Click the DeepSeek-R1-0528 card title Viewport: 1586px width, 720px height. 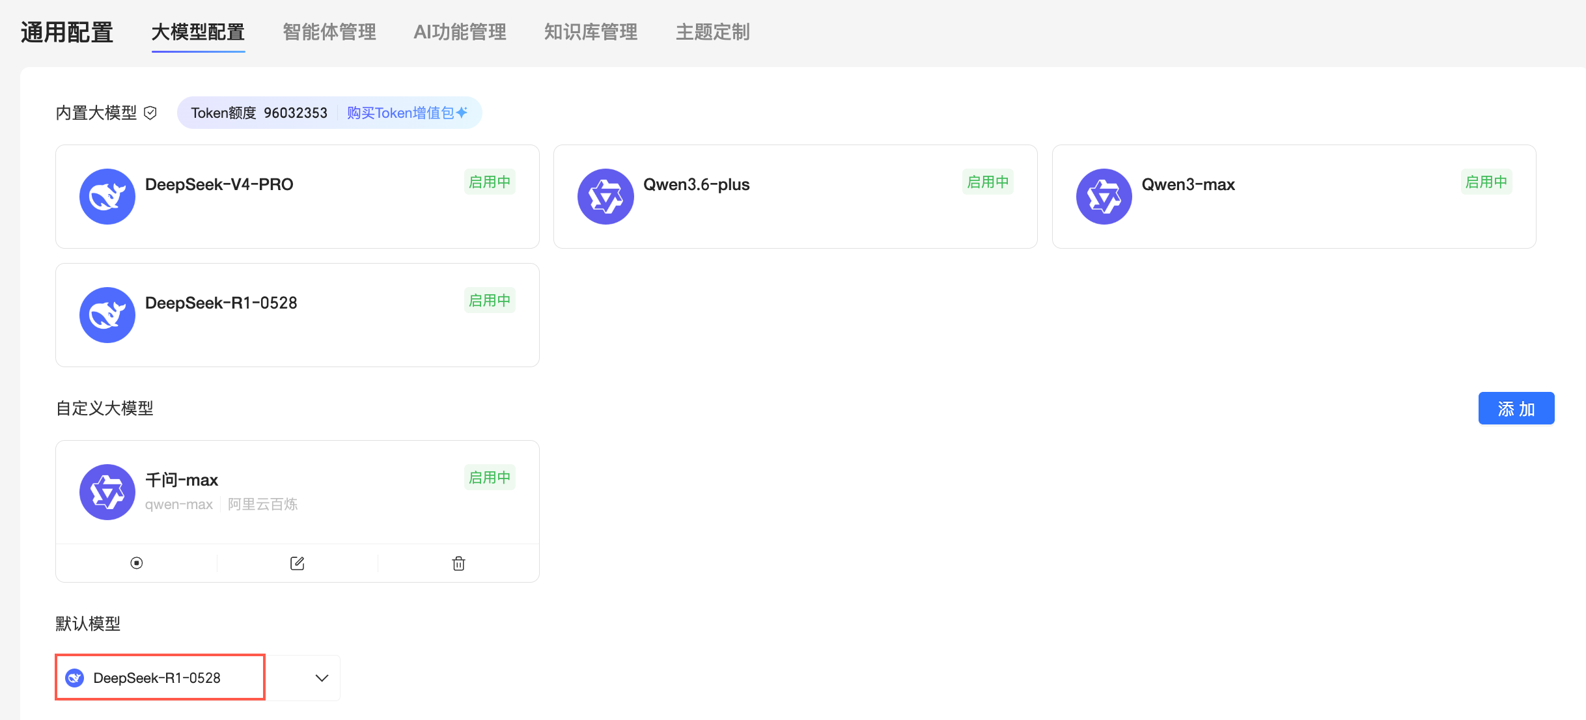click(221, 303)
